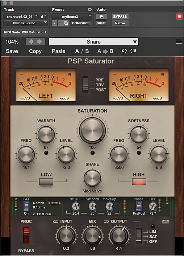The height and width of the screenshot is (256, 184).
Task: Click the Auto enable plug-in automation icon
Action: pos(101,16)
